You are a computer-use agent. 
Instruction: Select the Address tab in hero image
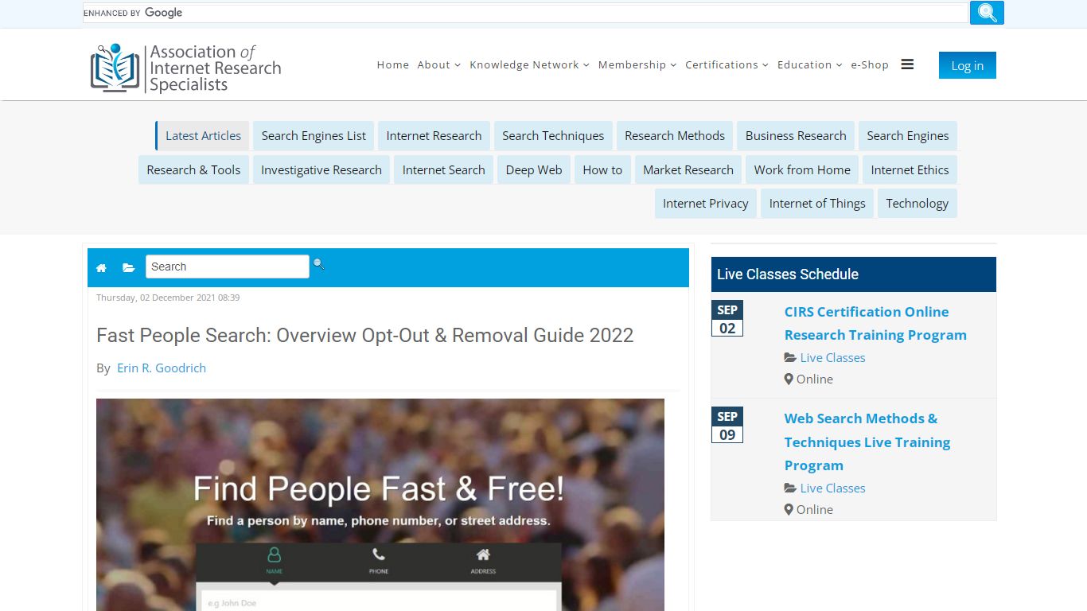(x=483, y=561)
